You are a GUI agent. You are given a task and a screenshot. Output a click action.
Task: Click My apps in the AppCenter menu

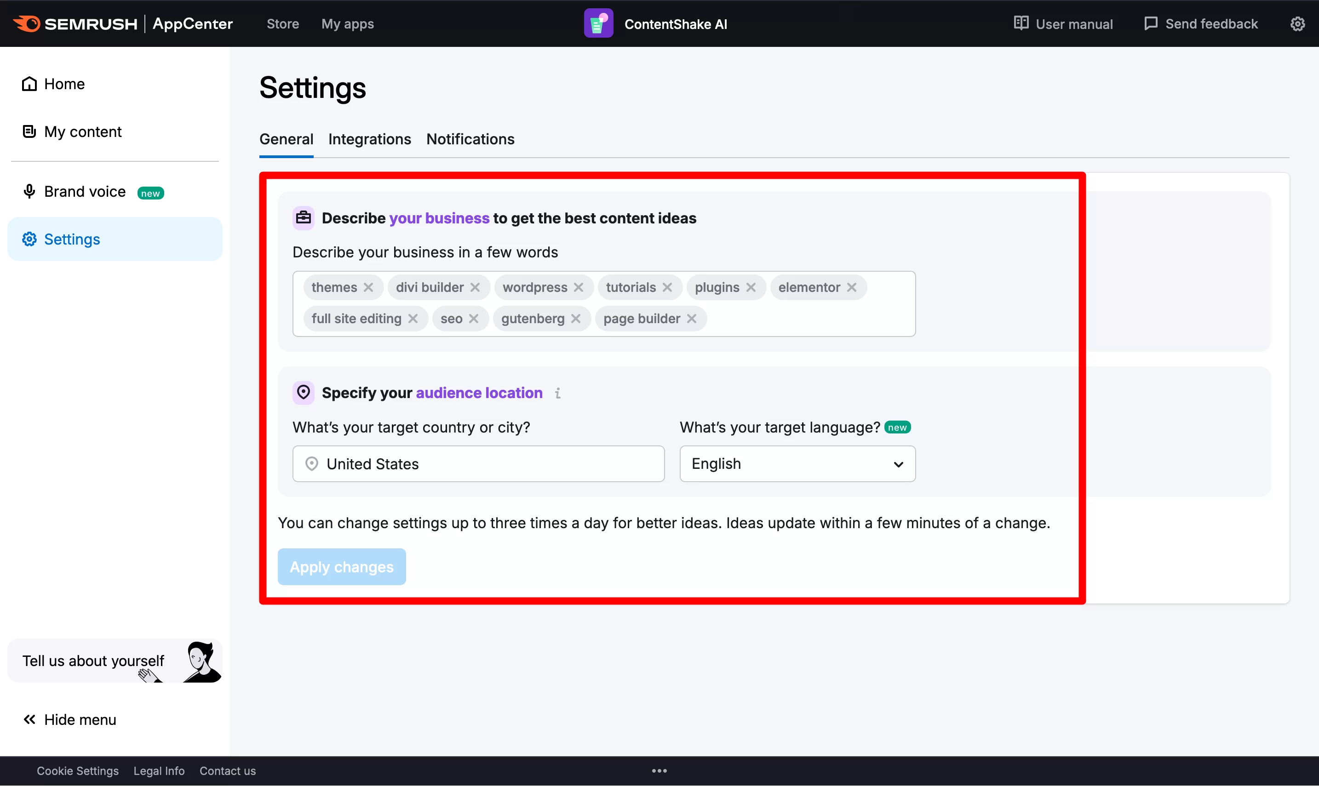(x=347, y=23)
